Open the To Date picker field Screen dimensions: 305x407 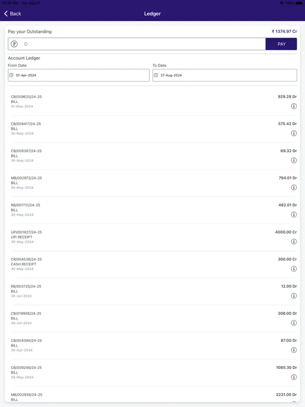click(x=225, y=75)
